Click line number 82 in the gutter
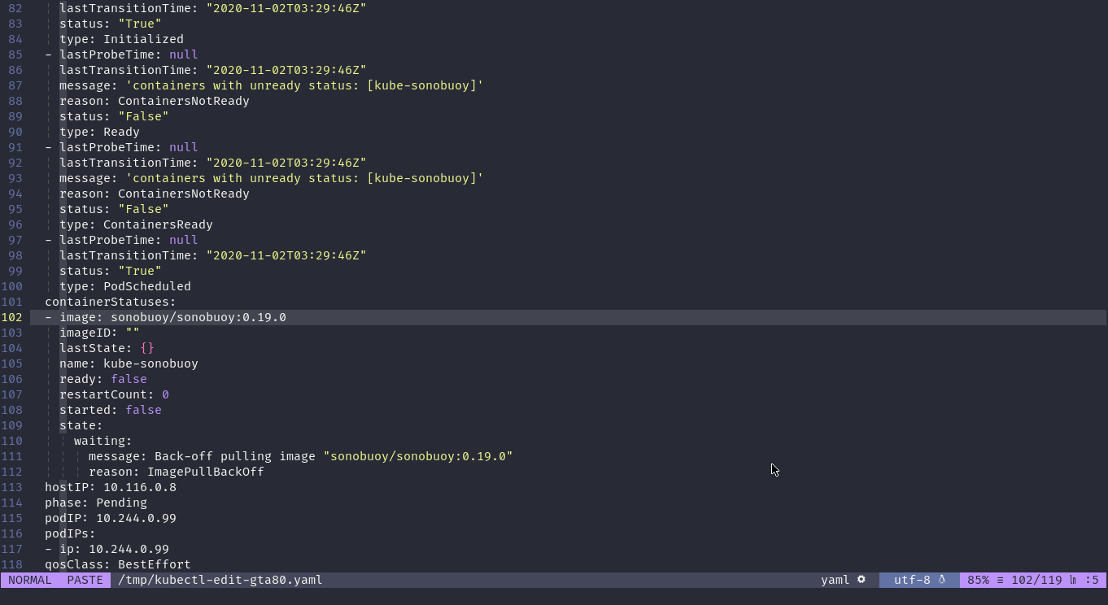This screenshot has width=1108, height=605. (x=15, y=8)
